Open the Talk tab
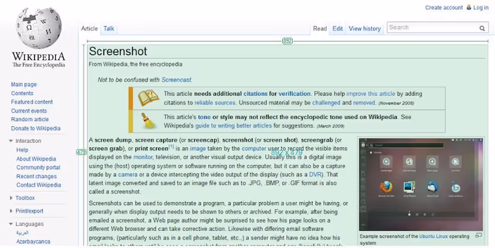The image size is (495, 248). [x=109, y=28]
